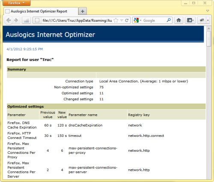
Task: Open the add-on icon's dropdown arrow
Action: 208,20
